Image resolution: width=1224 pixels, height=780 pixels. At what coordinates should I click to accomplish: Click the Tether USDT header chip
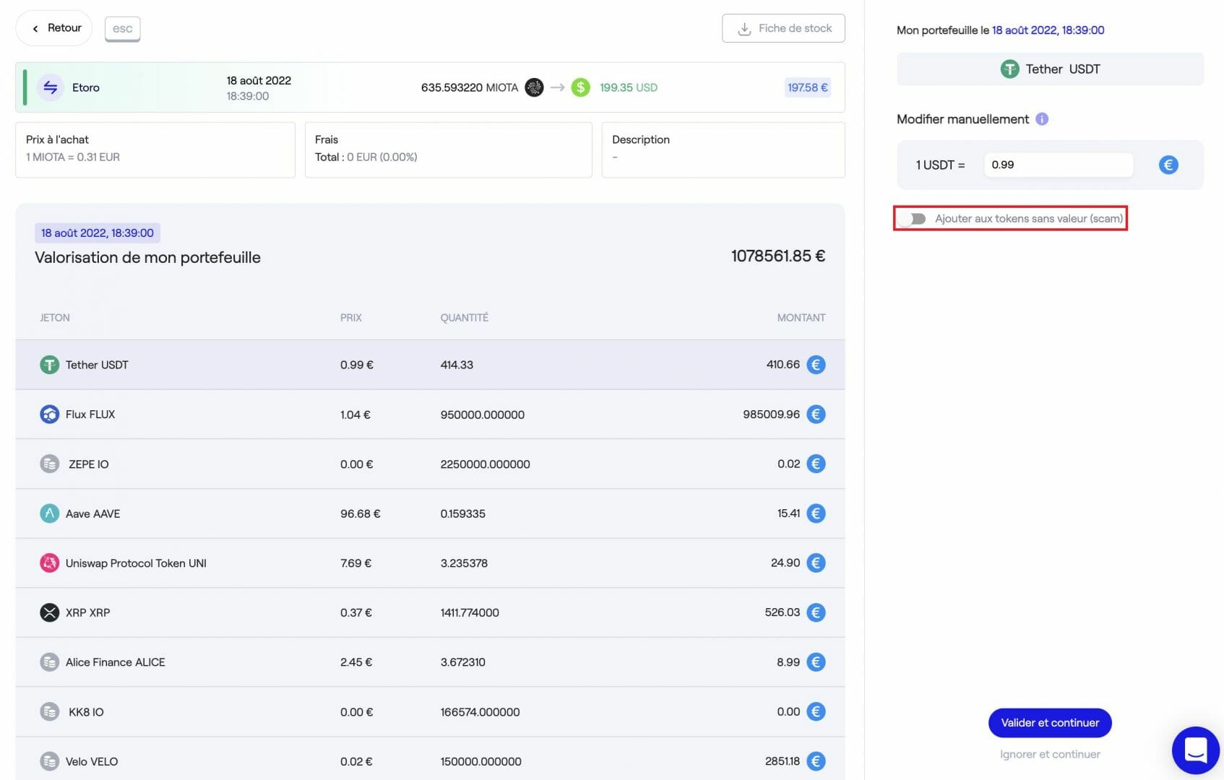click(x=1050, y=69)
